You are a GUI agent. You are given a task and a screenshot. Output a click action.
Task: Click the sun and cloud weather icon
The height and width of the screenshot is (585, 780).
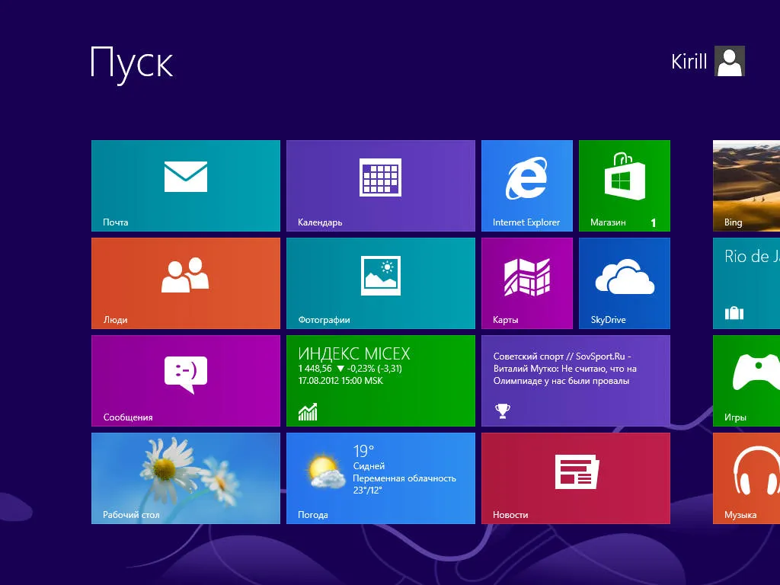point(326,472)
